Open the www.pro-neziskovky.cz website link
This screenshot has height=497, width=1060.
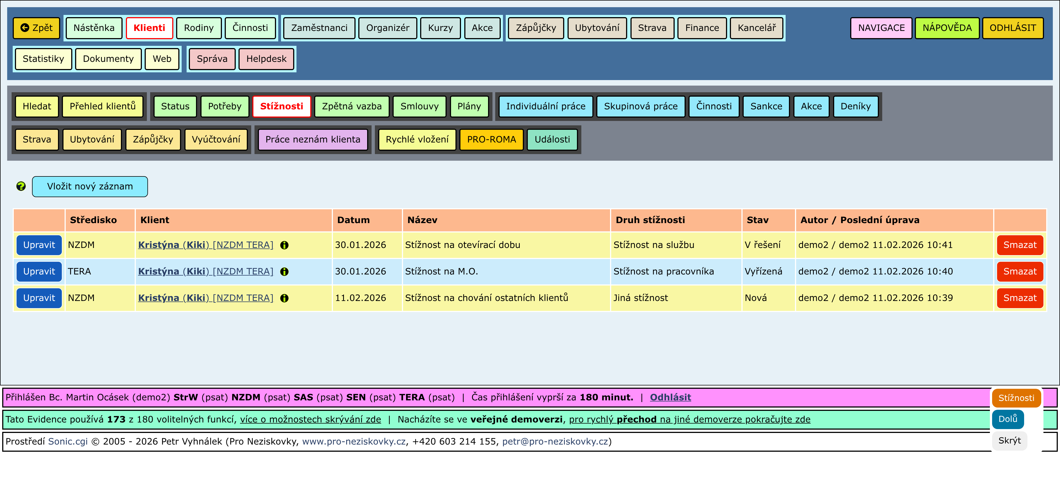pos(353,442)
